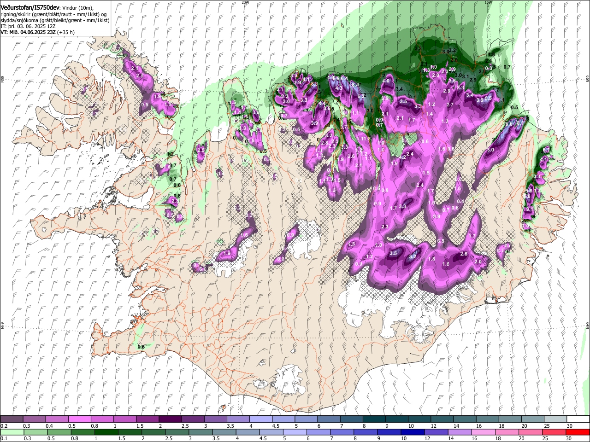
Task: Select bright pink swatch at 0.5 in upper legend
Action: tap(79, 419)
